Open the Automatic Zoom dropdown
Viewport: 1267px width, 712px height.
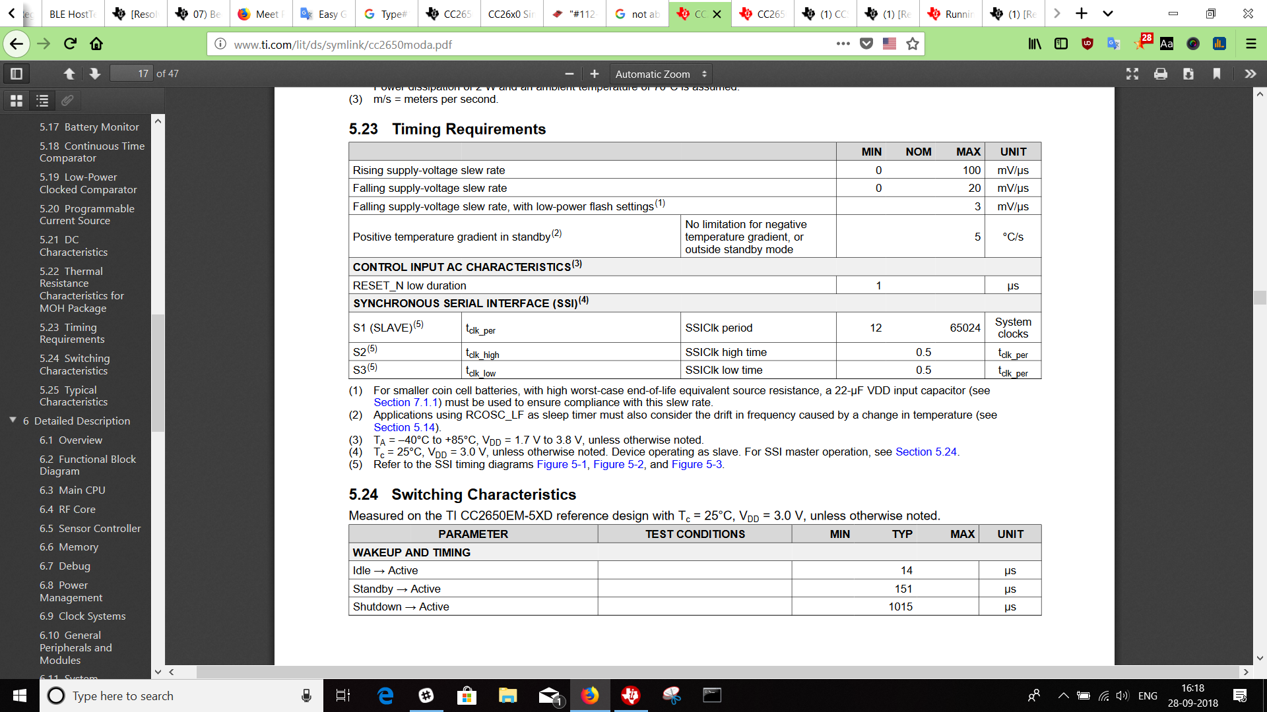pos(660,74)
